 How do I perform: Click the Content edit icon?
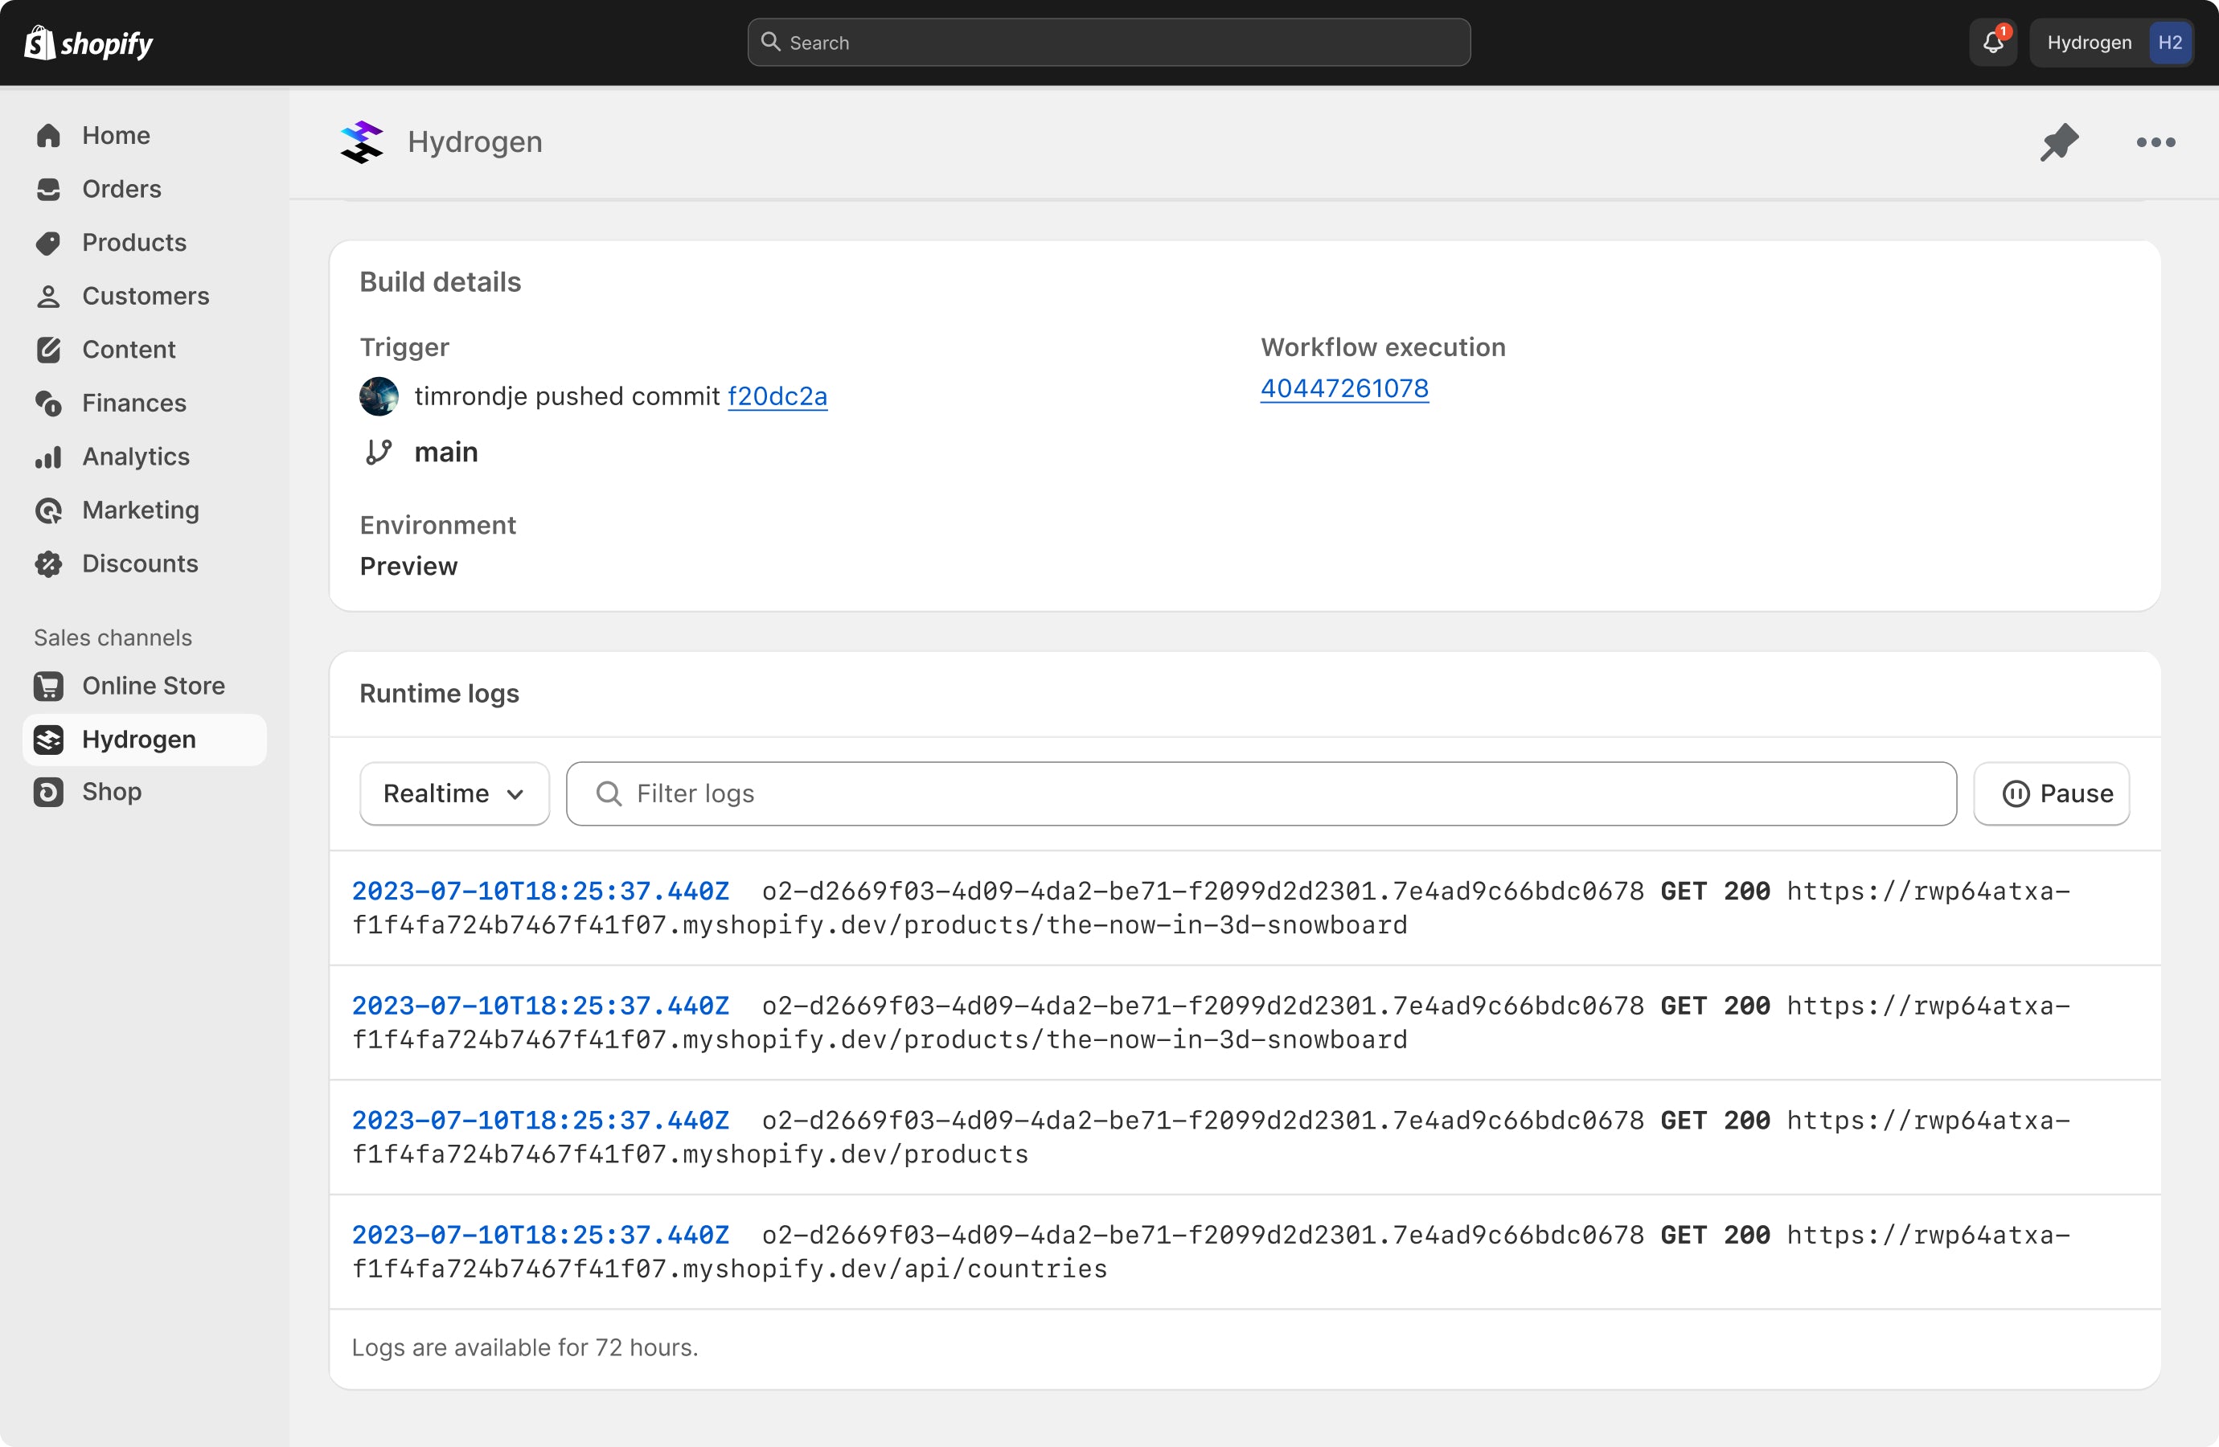[48, 350]
